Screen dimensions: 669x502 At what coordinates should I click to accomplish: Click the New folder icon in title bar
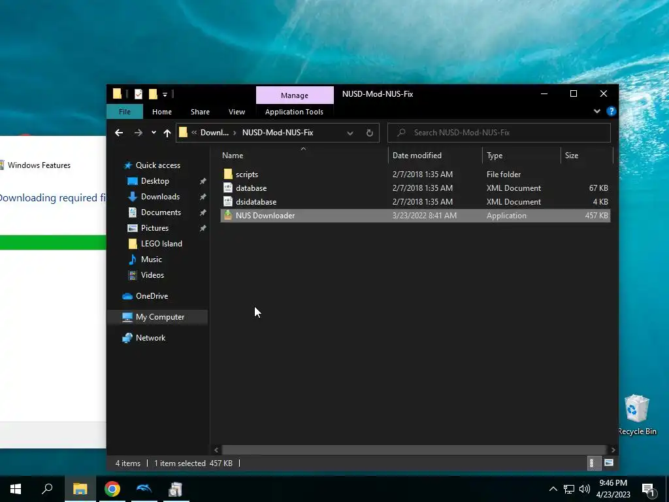pyautogui.click(x=153, y=94)
